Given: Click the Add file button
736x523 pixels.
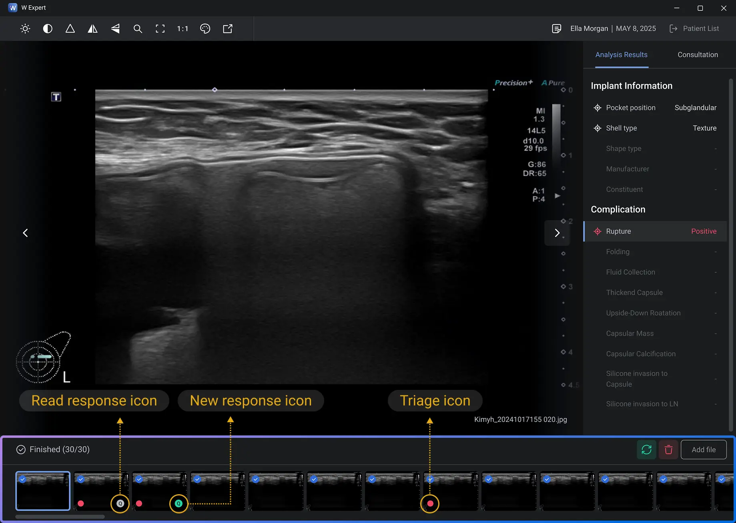Looking at the screenshot, I should (x=704, y=449).
